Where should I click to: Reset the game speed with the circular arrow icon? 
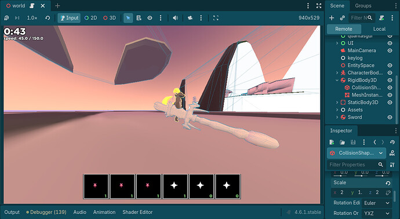48,18
